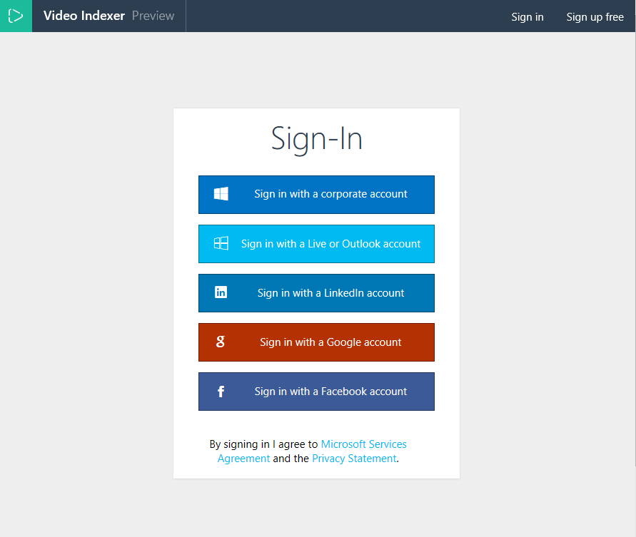636x537 pixels.
Task: Click the Google 'g' icon
Action: click(x=221, y=342)
